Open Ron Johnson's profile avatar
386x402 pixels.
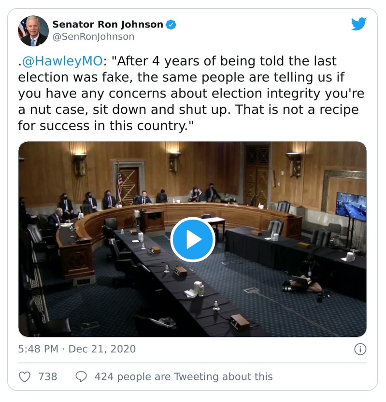[x=33, y=30]
